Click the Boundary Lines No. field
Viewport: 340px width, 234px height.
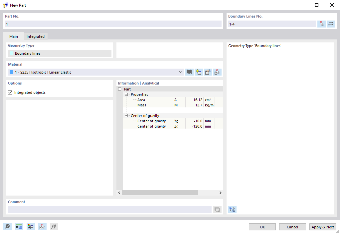[272, 24]
